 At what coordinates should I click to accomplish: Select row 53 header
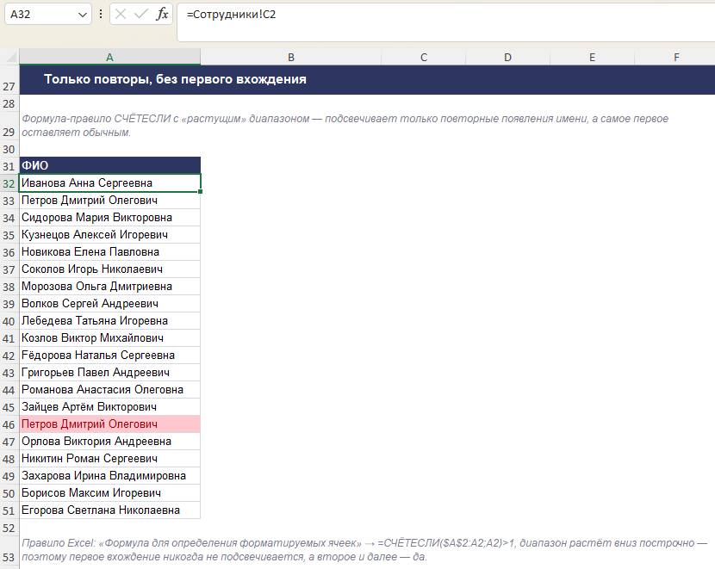click(x=9, y=550)
